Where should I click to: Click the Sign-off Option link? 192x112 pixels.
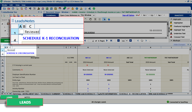pos(128,15)
